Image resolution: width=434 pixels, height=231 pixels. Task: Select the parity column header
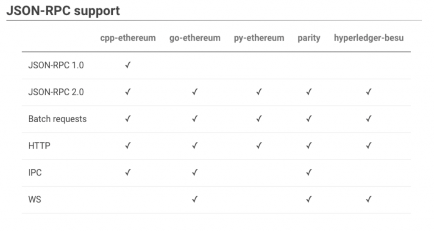pyautogui.click(x=309, y=38)
